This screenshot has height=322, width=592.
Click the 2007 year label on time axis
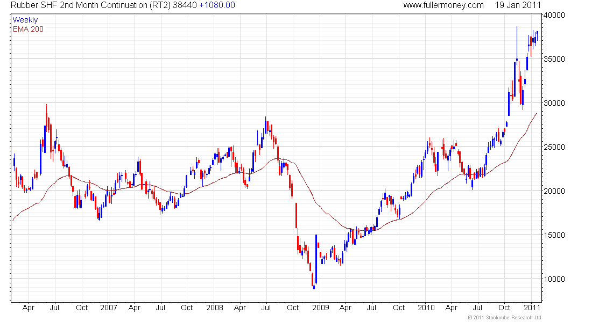pyautogui.click(x=109, y=308)
